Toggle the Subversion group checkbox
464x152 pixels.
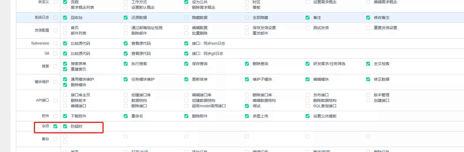click(55, 43)
